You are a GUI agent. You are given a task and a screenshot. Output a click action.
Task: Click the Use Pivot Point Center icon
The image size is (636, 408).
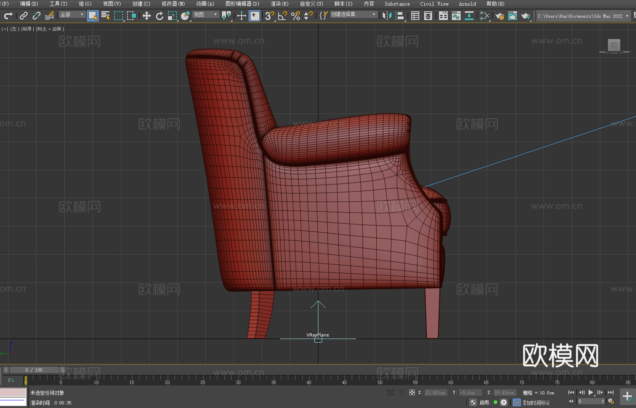point(226,16)
